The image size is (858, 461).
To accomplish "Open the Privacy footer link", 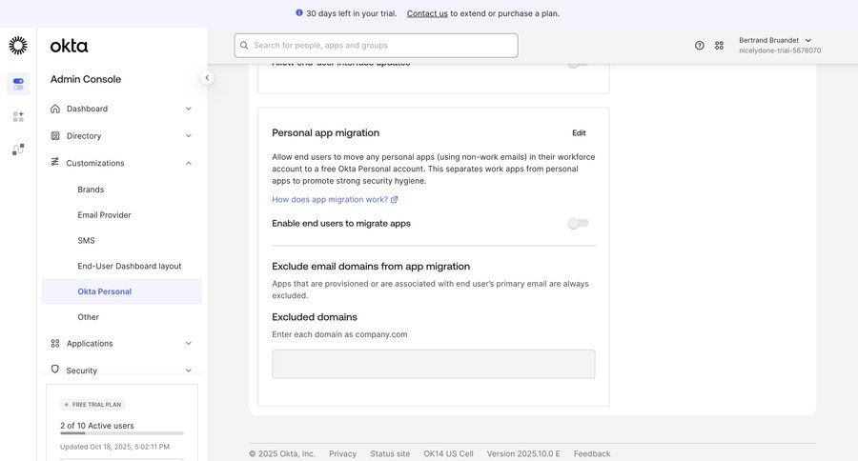I will pyautogui.click(x=342, y=453).
